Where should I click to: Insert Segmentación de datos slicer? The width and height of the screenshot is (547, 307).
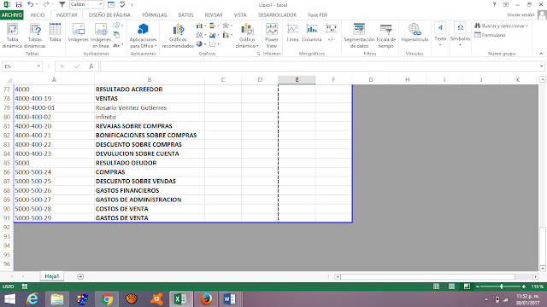359,36
